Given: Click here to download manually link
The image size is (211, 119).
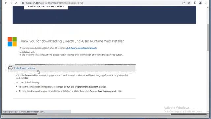Looking at the screenshot, I should [81, 48].
